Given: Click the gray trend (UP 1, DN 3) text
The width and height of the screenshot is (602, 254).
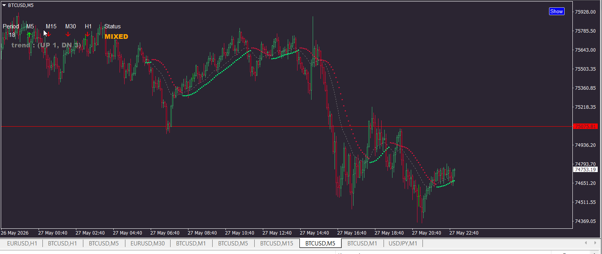Looking at the screenshot, I should point(46,45).
